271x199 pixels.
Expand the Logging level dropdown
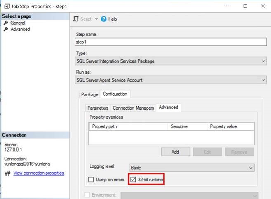coord(250,168)
